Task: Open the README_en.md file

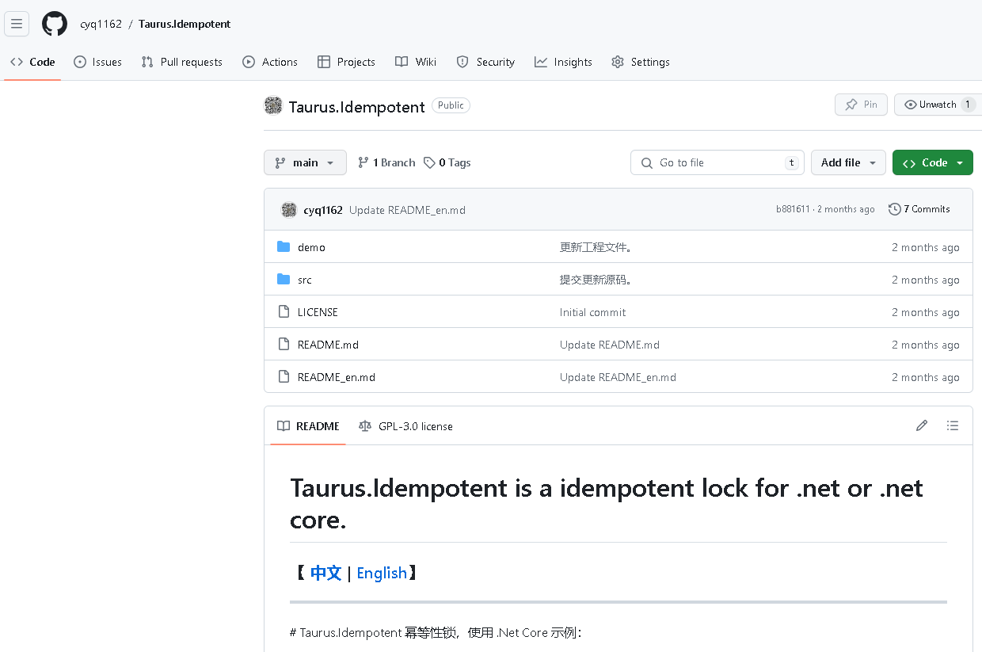Action: (337, 377)
